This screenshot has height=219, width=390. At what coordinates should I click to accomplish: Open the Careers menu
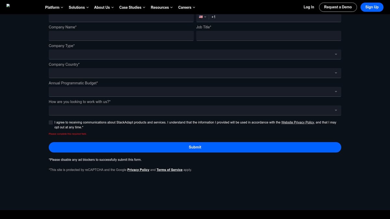point(187,7)
